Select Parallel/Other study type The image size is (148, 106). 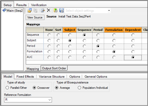pos(16,88)
